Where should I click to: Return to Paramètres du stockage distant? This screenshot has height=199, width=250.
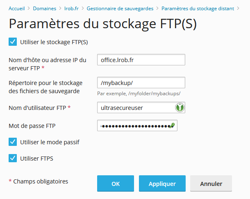point(198,9)
